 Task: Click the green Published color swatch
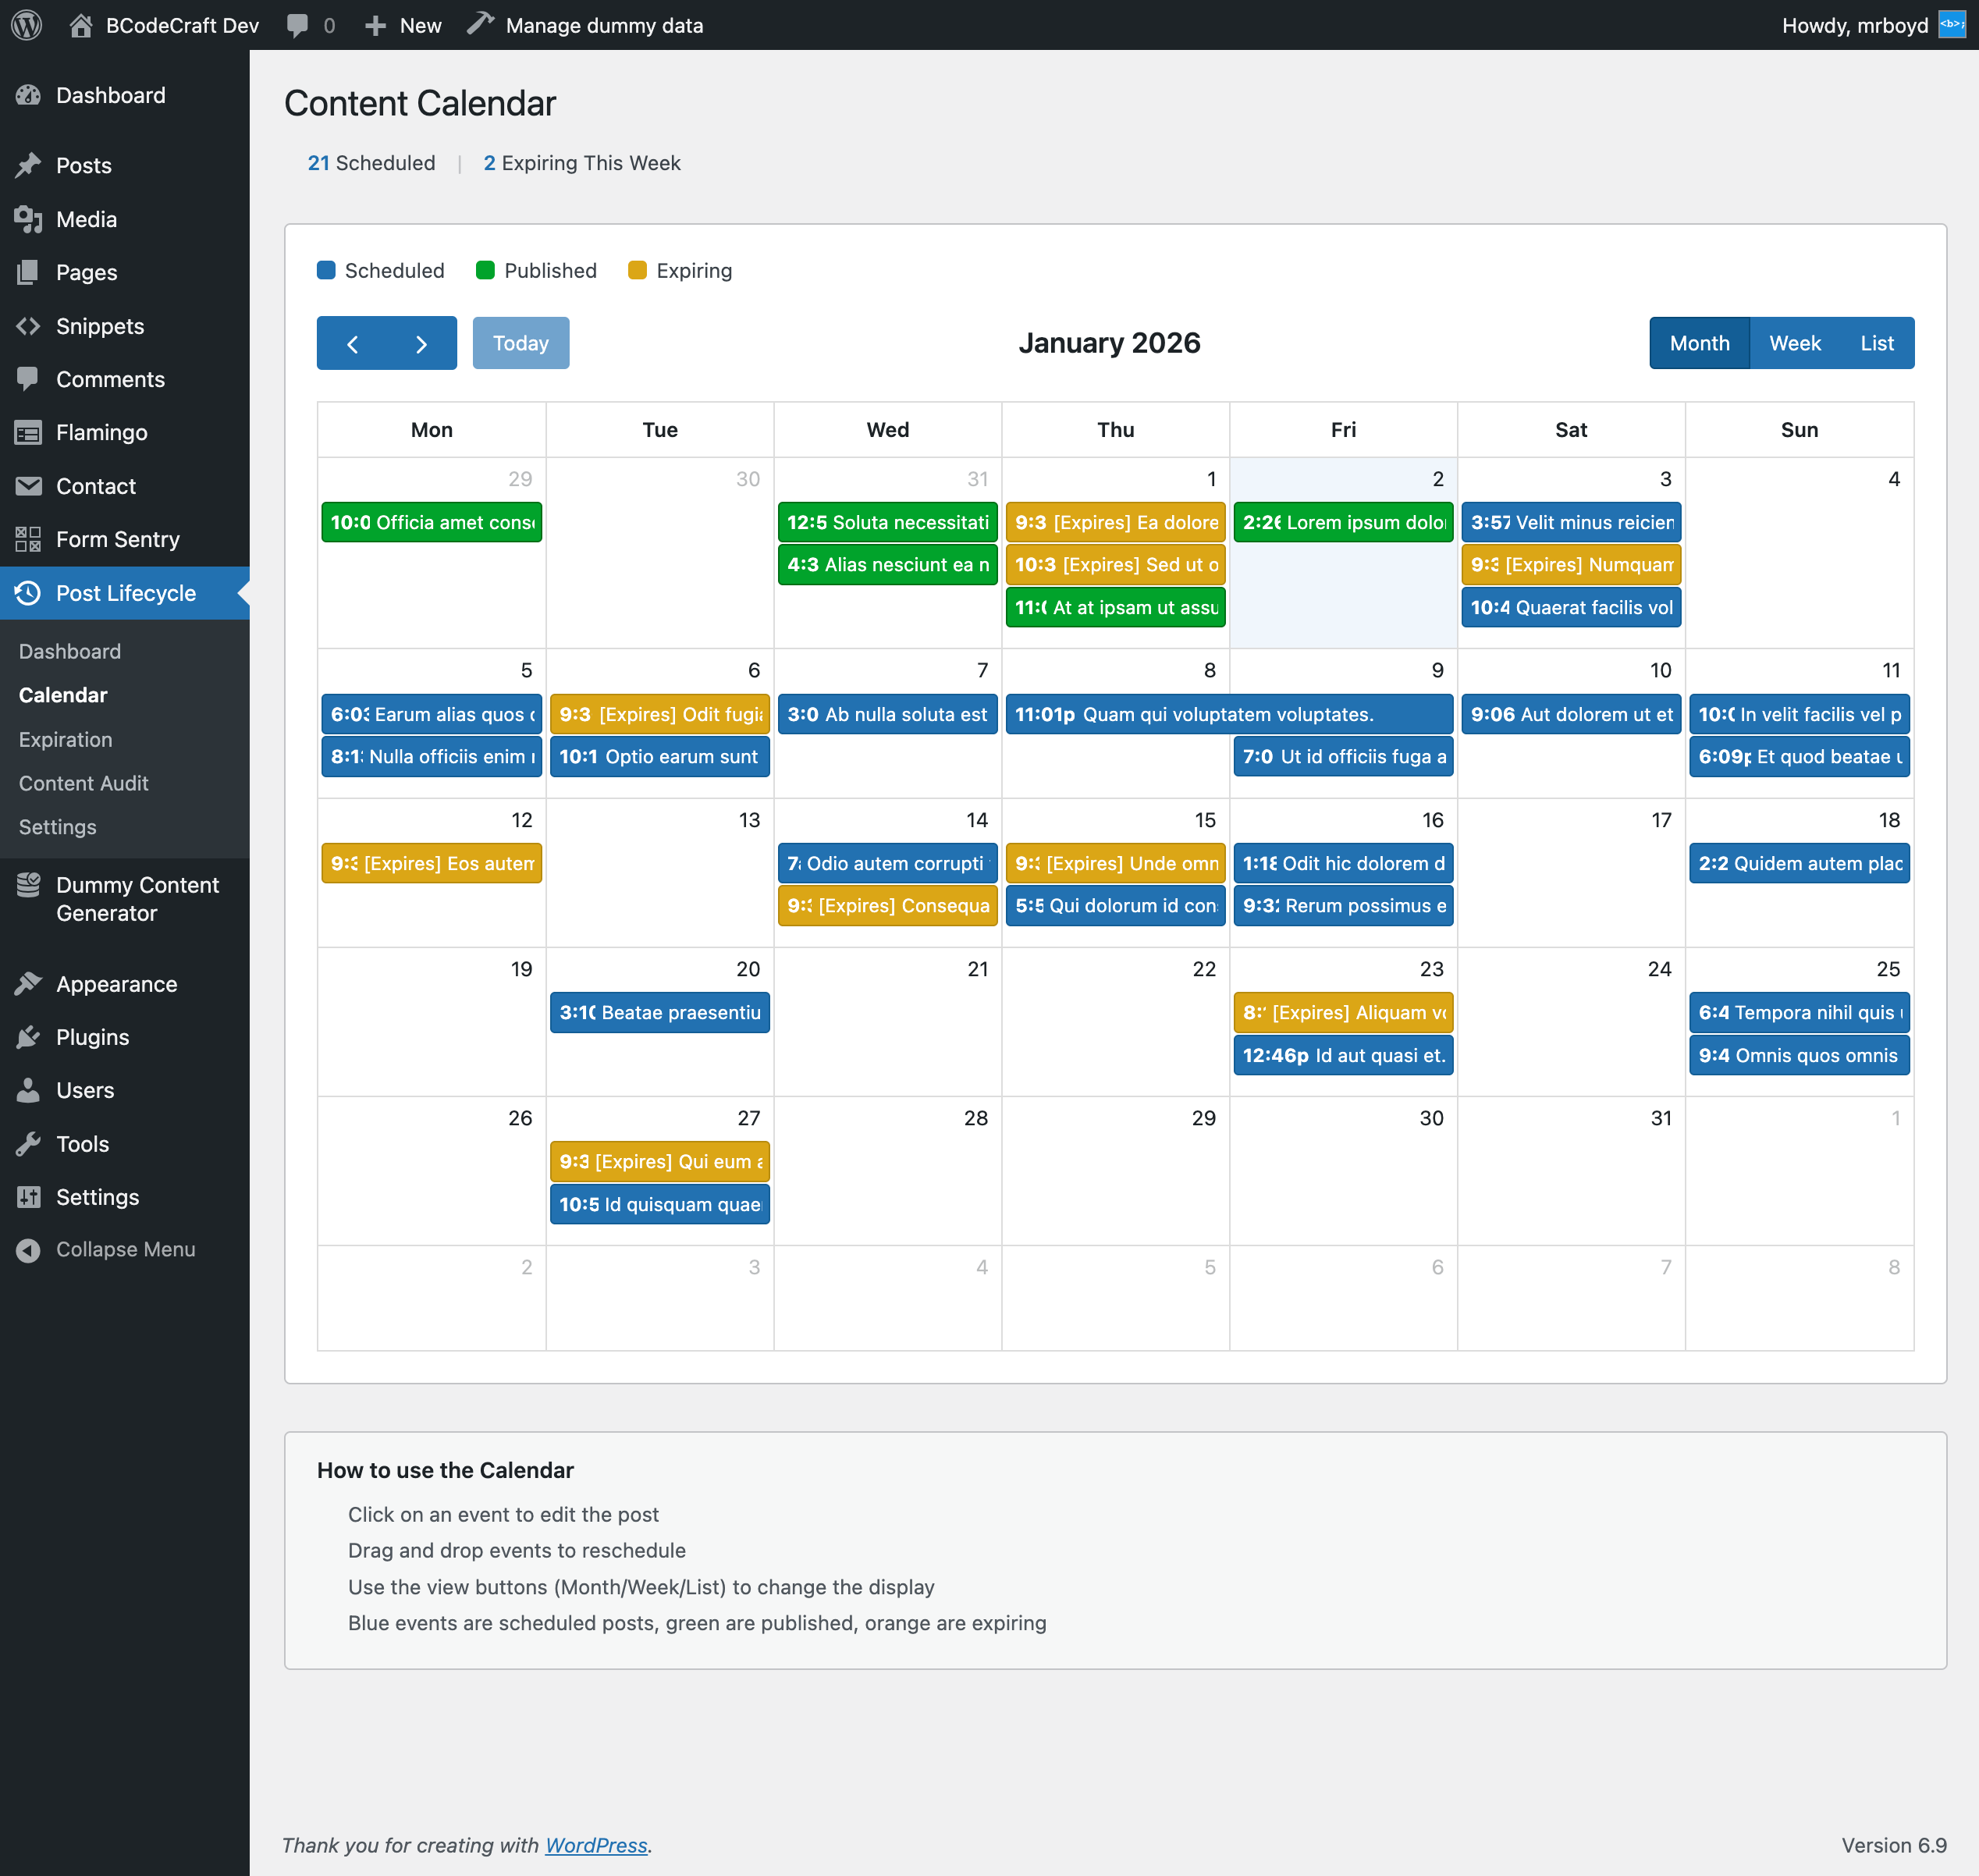[486, 270]
